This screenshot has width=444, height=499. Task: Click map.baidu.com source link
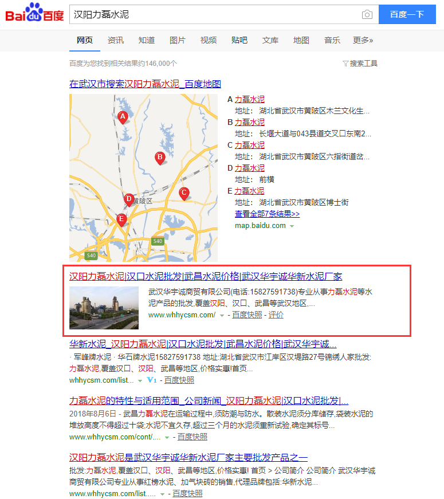tap(260, 226)
